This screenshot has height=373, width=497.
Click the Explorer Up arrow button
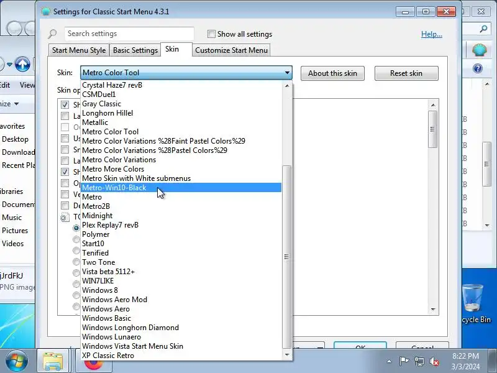22,65
